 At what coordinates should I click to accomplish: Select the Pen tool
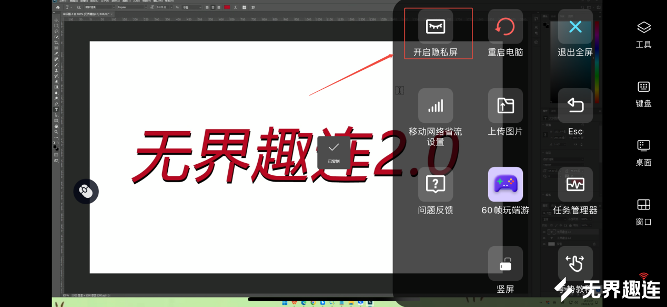(56, 104)
